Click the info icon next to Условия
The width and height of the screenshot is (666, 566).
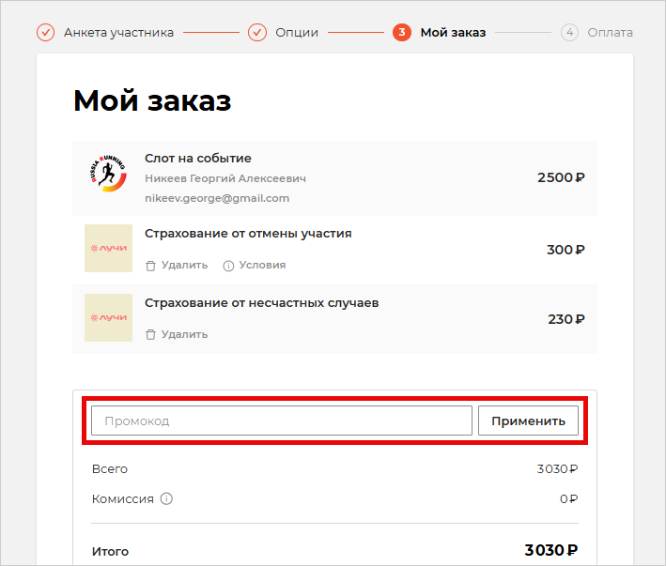[228, 266]
